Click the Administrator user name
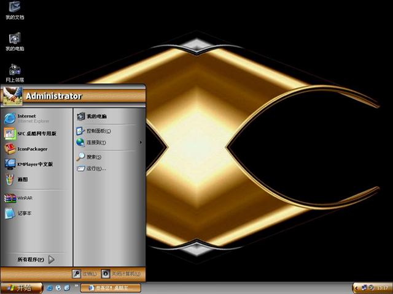This screenshot has height=294, width=393. (x=53, y=96)
